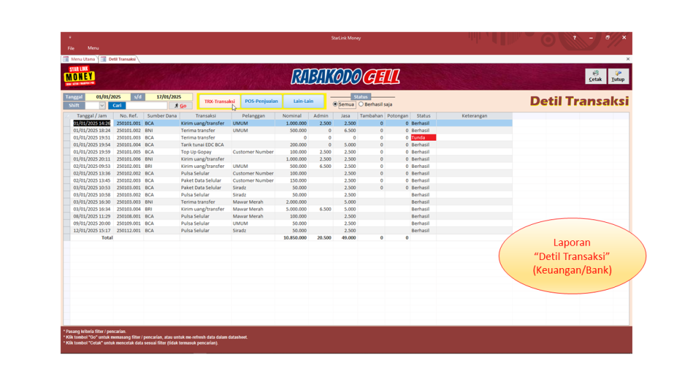Viewport: 693px width, 390px height.
Task: Click the Jasa column header
Action: [x=345, y=116]
